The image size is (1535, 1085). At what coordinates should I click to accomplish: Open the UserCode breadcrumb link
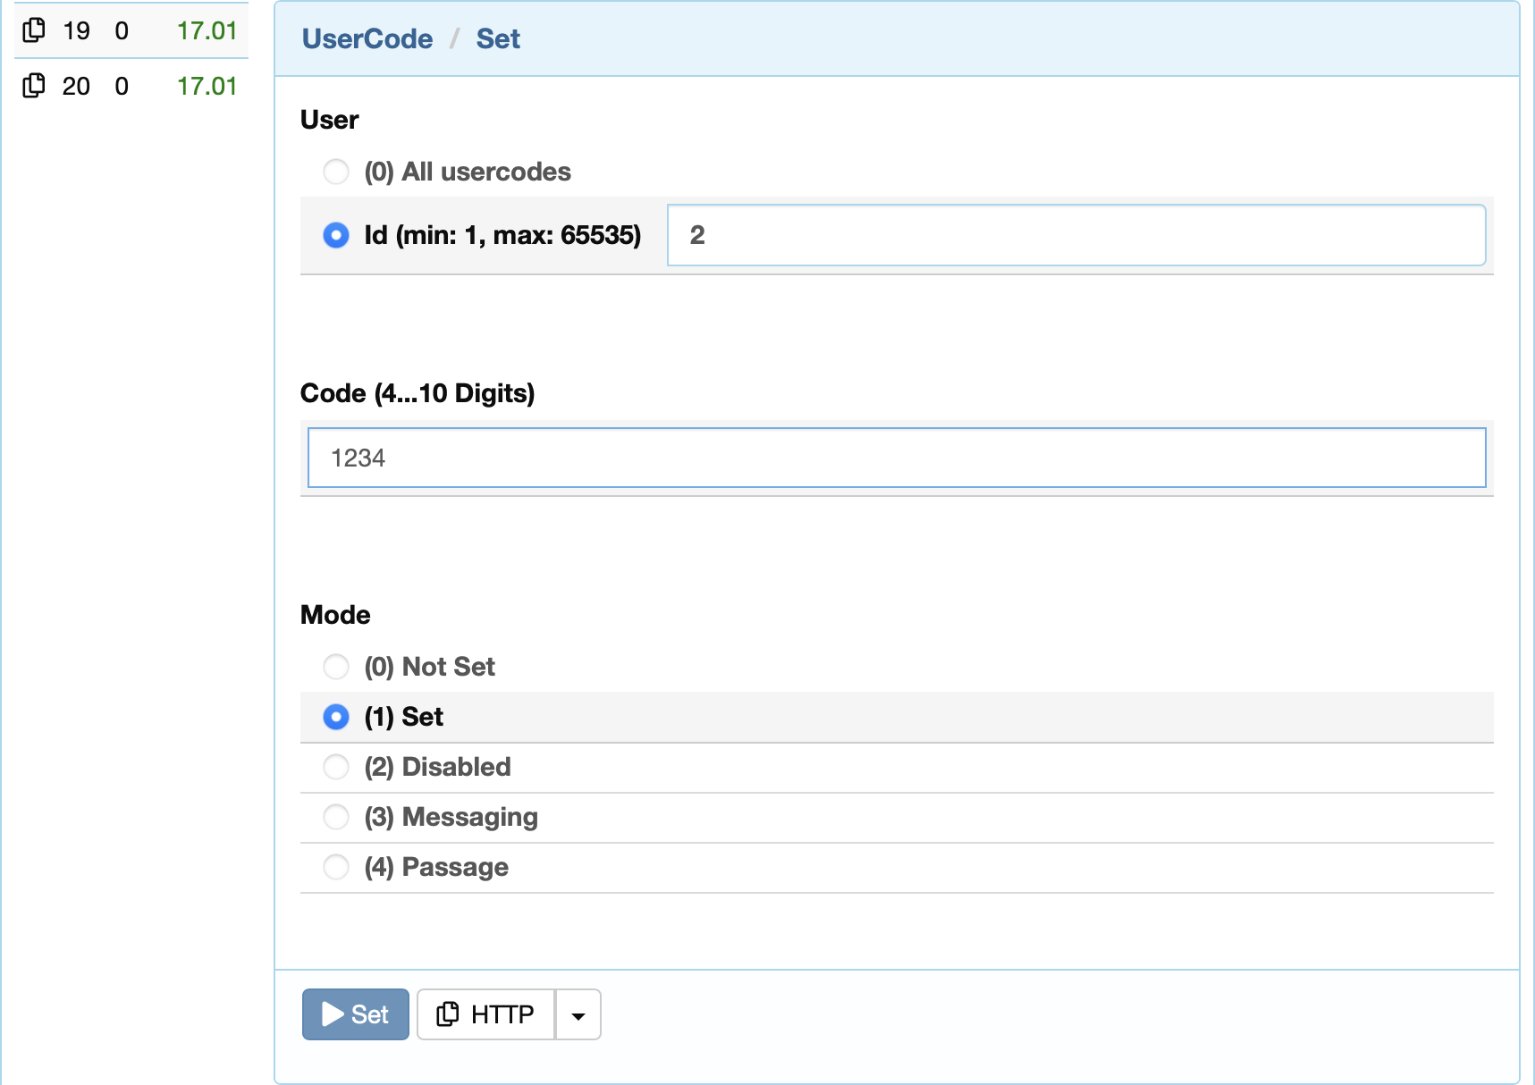click(x=367, y=38)
